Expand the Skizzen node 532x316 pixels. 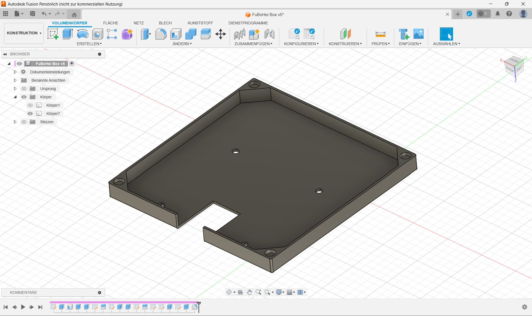pyautogui.click(x=15, y=122)
